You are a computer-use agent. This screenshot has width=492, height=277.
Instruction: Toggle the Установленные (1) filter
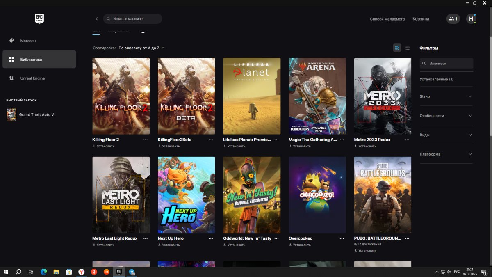click(x=436, y=79)
